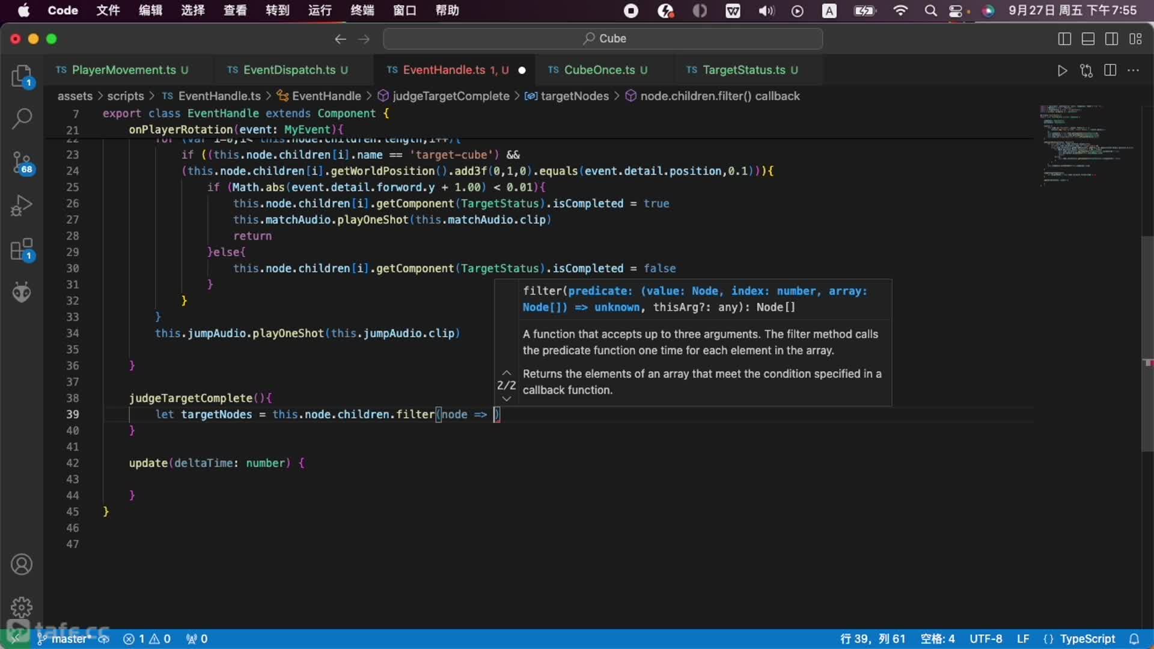Viewport: 1154px width, 649px height.
Task: Show next signature with down chevron
Action: (x=507, y=398)
